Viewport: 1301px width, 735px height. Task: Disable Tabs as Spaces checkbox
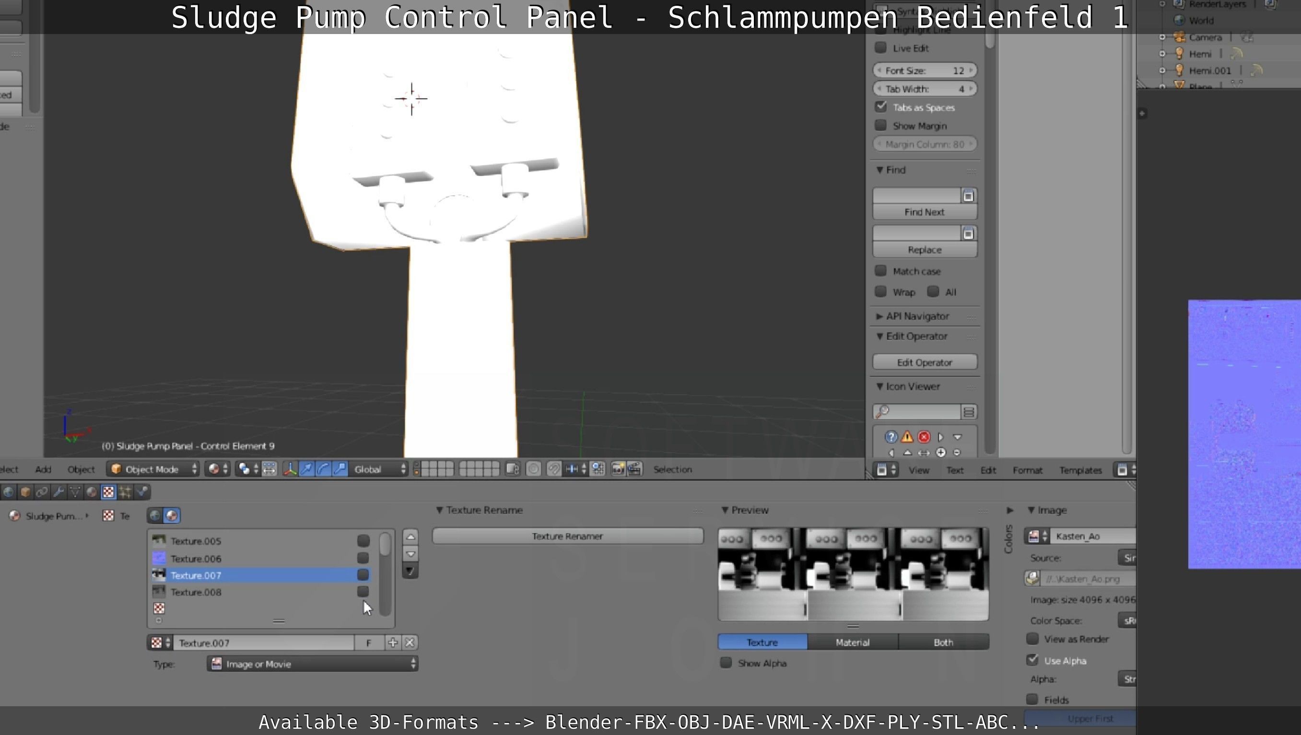[881, 107]
